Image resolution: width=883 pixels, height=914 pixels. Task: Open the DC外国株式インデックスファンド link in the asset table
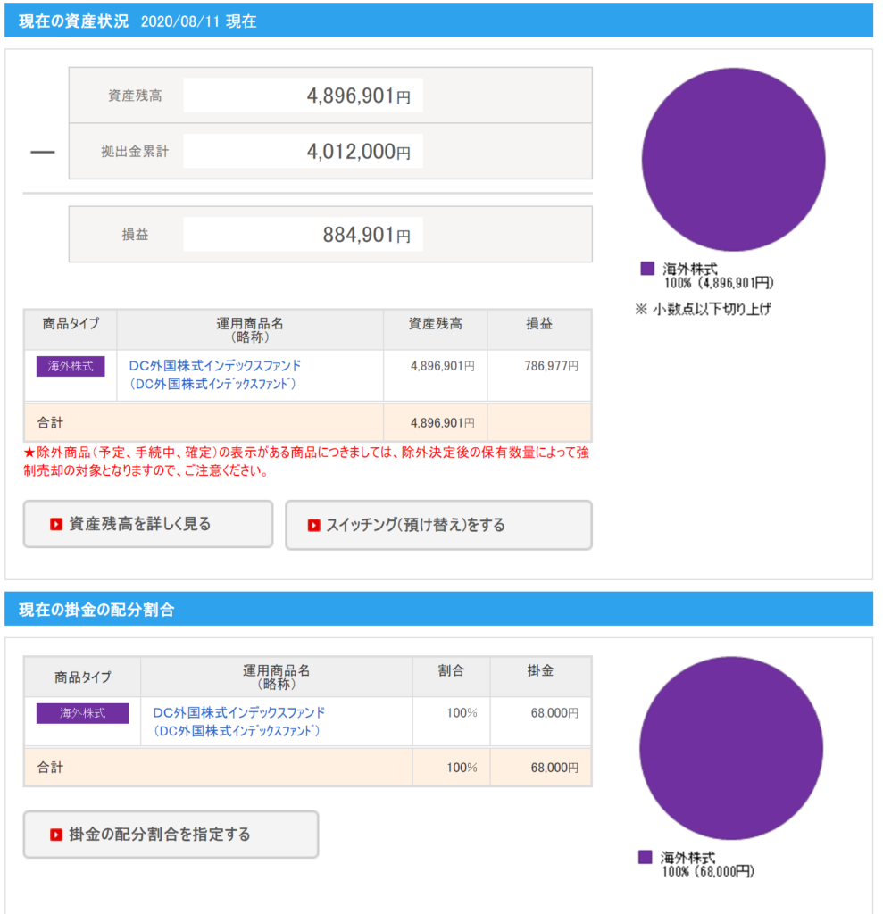(215, 366)
